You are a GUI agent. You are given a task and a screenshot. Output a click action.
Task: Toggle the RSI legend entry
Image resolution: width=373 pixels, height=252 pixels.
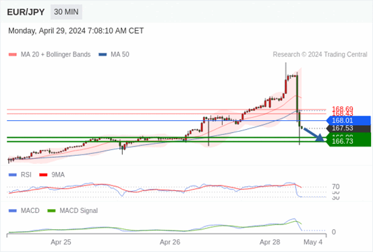(x=20, y=175)
